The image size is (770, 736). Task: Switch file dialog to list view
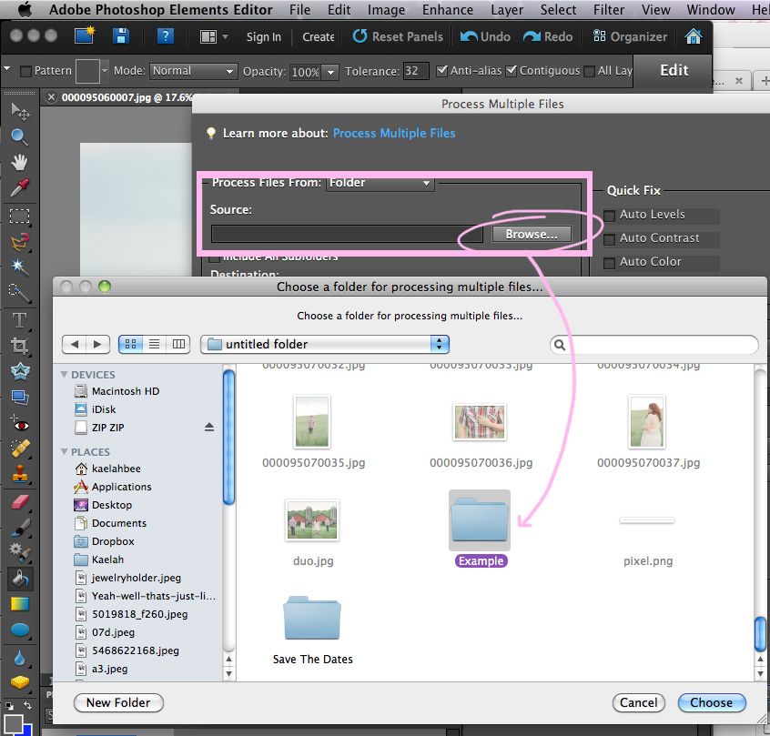click(x=154, y=344)
